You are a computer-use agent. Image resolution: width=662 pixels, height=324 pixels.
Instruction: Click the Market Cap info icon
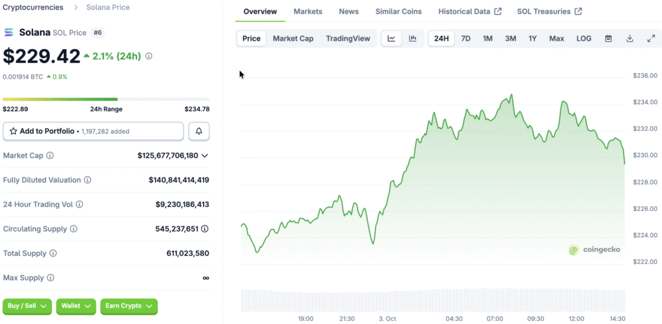tap(50, 156)
